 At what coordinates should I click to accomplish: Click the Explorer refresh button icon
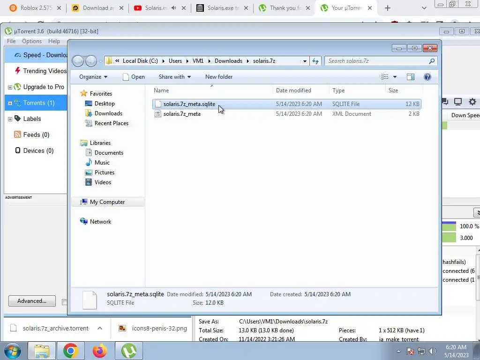click(315, 61)
